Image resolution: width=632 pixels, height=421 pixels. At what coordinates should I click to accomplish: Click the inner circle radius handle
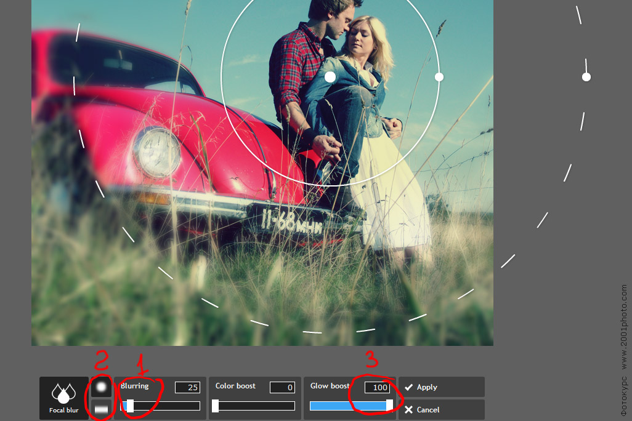point(439,77)
